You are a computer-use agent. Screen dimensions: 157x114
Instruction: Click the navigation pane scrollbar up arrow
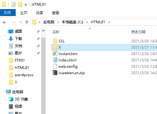coord(43,31)
